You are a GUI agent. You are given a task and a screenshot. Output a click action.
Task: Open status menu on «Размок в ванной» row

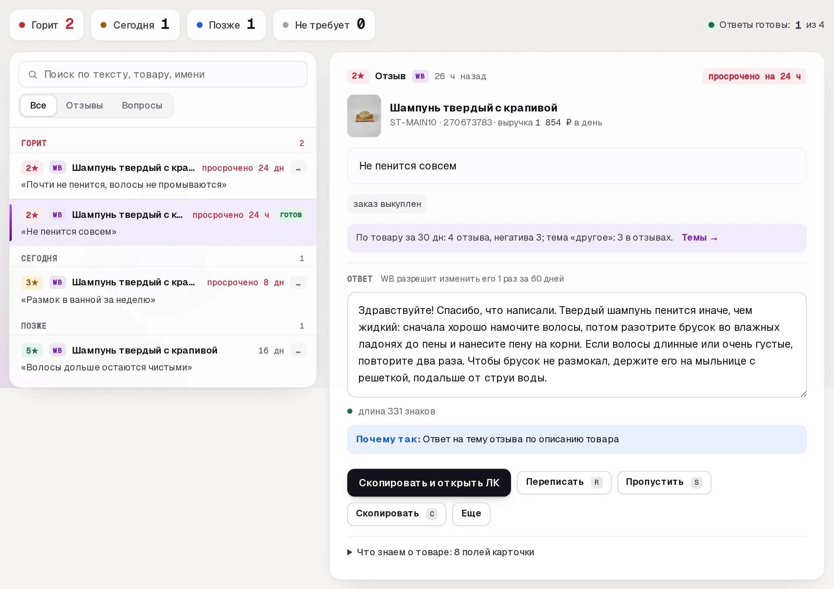pyautogui.click(x=298, y=282)
